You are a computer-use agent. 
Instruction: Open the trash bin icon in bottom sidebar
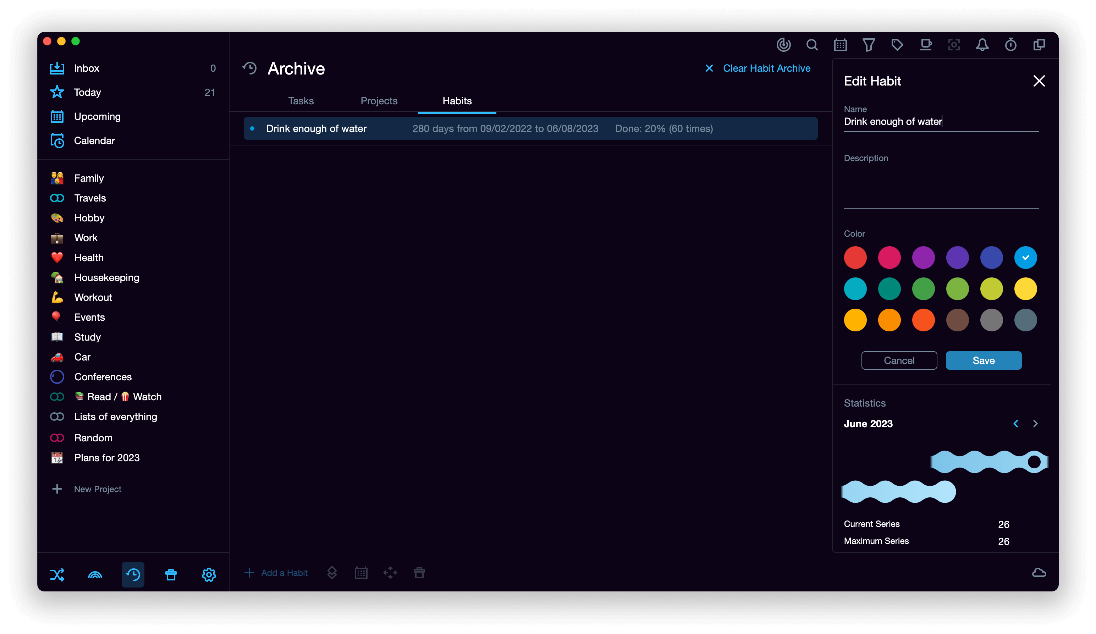(x=171, y=574)
